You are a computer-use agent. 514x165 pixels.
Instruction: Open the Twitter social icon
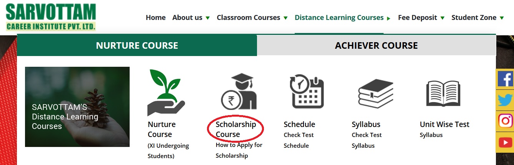pyautogui.click(x=505, y=100)
